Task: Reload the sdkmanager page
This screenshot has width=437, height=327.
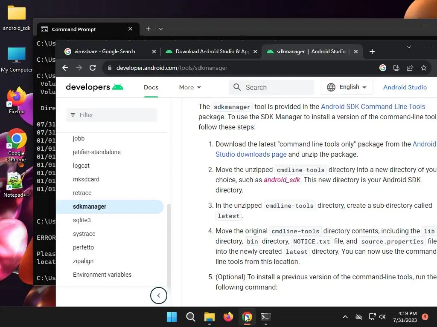Action: 93,68
